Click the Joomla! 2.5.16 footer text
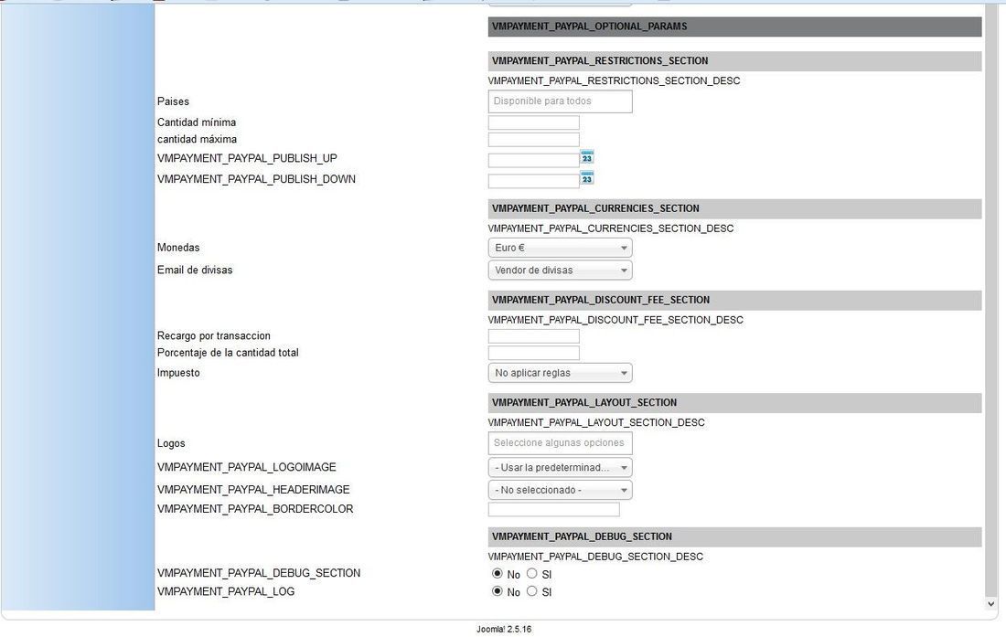1006x637 pixels. click(x=504, y=630)
